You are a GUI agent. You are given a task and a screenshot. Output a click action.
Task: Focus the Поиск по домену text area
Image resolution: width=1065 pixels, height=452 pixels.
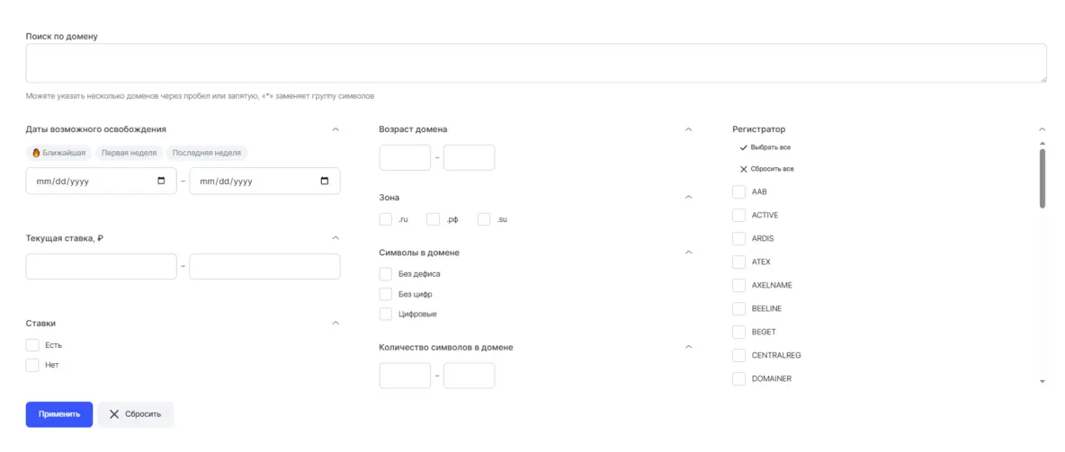pos(536,63)
